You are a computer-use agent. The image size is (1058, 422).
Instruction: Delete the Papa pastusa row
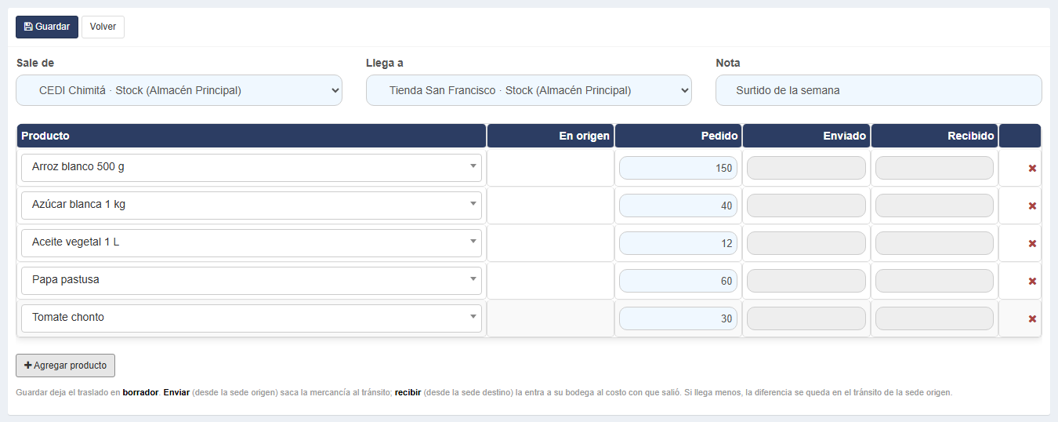[1032, 281]
